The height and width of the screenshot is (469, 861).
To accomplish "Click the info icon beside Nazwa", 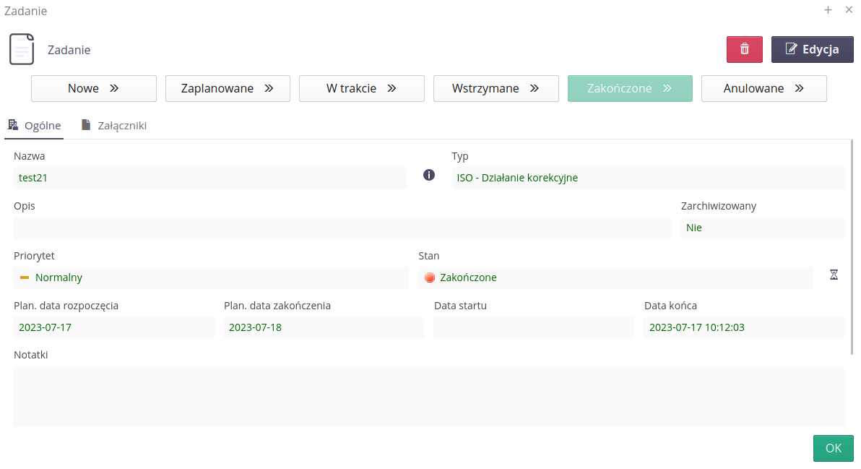I will pyautogui.click(x=429, y=175).
